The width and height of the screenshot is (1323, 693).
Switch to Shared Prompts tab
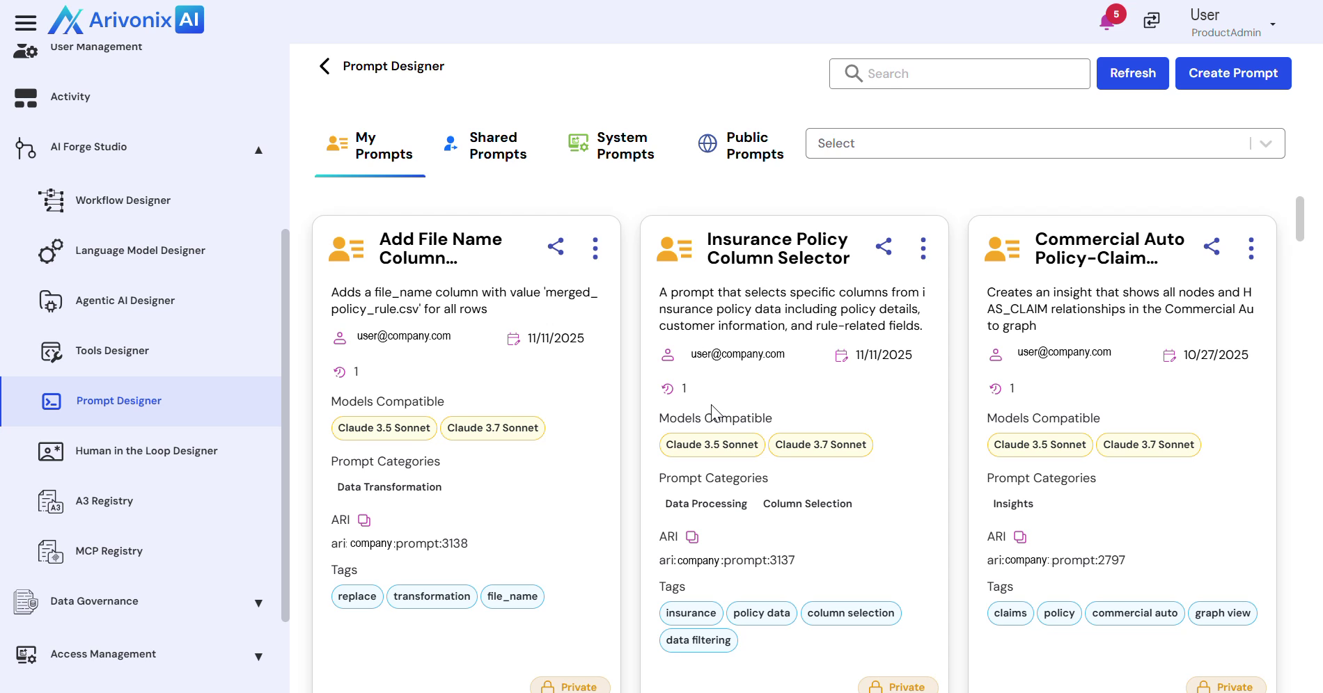coord(485,146)
